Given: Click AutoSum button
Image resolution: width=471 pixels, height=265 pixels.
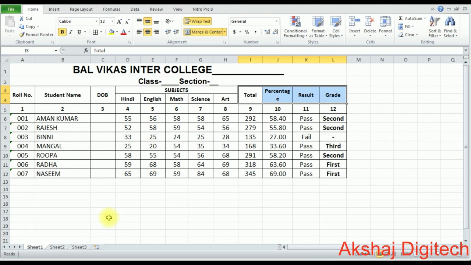Looking at the screenshot, I should tap(410, 18).
